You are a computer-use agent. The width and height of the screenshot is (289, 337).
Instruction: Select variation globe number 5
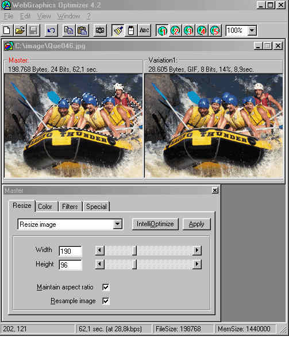pos(215,30)
